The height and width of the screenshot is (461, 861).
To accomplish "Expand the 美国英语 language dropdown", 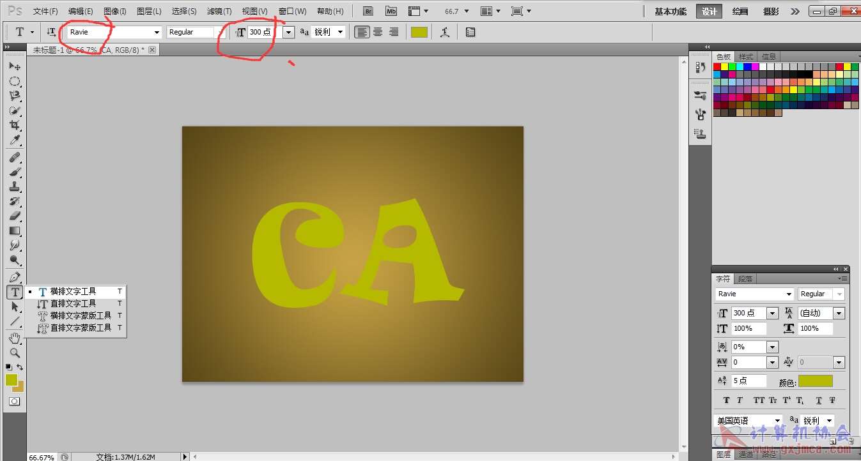I will coord(777,421).
